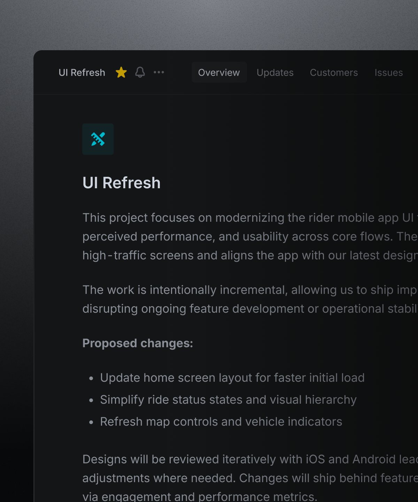
Task: Click the line starting 'via engagement and performance'
Action: click(x=200, y=496)
